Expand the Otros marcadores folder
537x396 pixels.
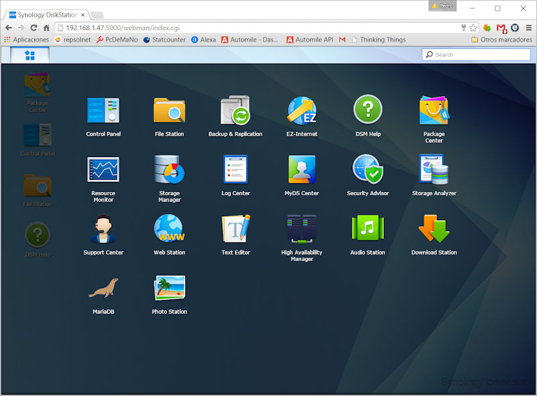pos(501,40)
